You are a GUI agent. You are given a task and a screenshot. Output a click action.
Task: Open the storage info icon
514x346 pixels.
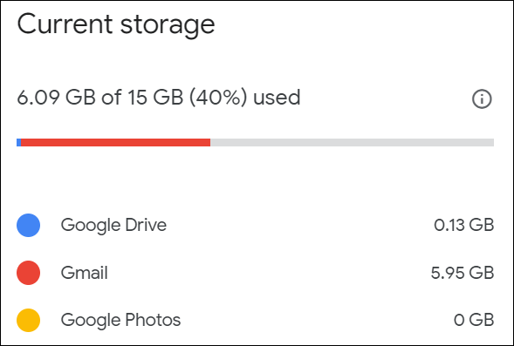point(482,98)
